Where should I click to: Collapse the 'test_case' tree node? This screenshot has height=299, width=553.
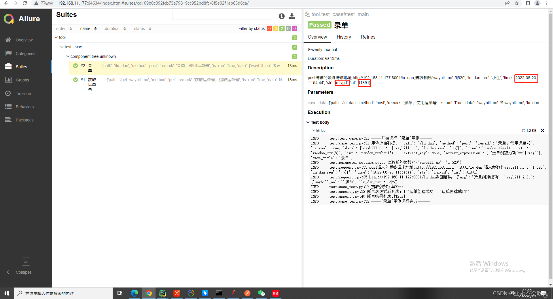pos(62,47)
